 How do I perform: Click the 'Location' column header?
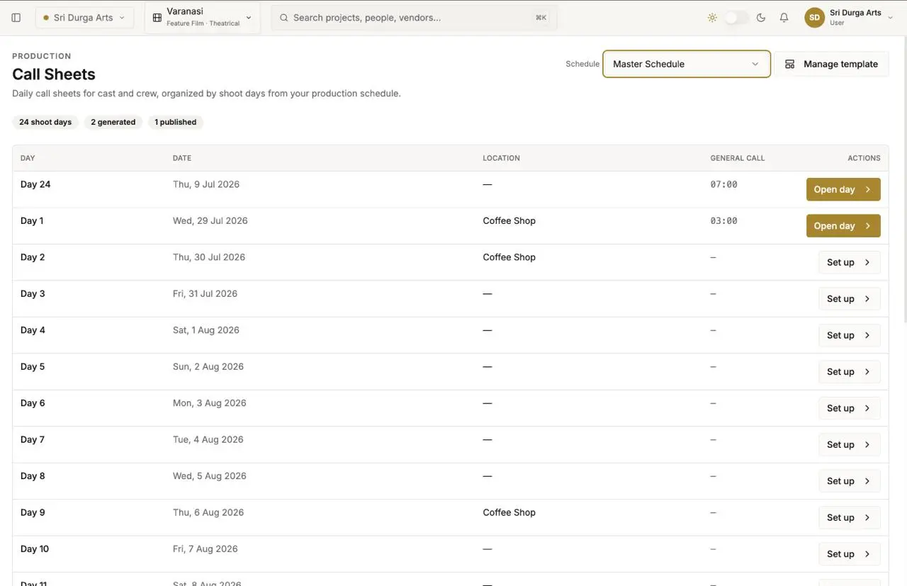click(502, 158)
